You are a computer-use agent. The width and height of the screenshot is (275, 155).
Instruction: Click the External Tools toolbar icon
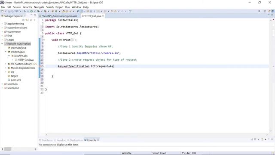click(x=45, y=11)
